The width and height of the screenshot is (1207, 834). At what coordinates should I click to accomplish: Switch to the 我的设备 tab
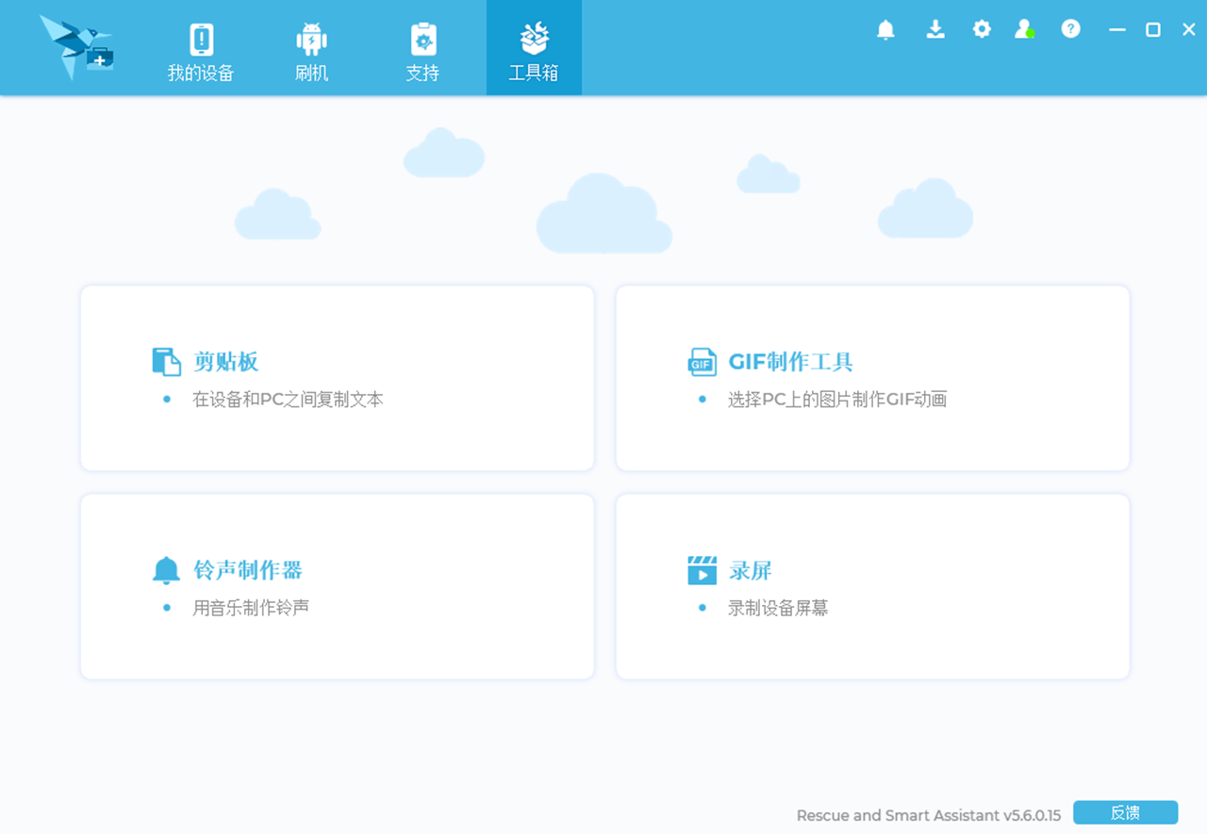click(x=201, y=48)
